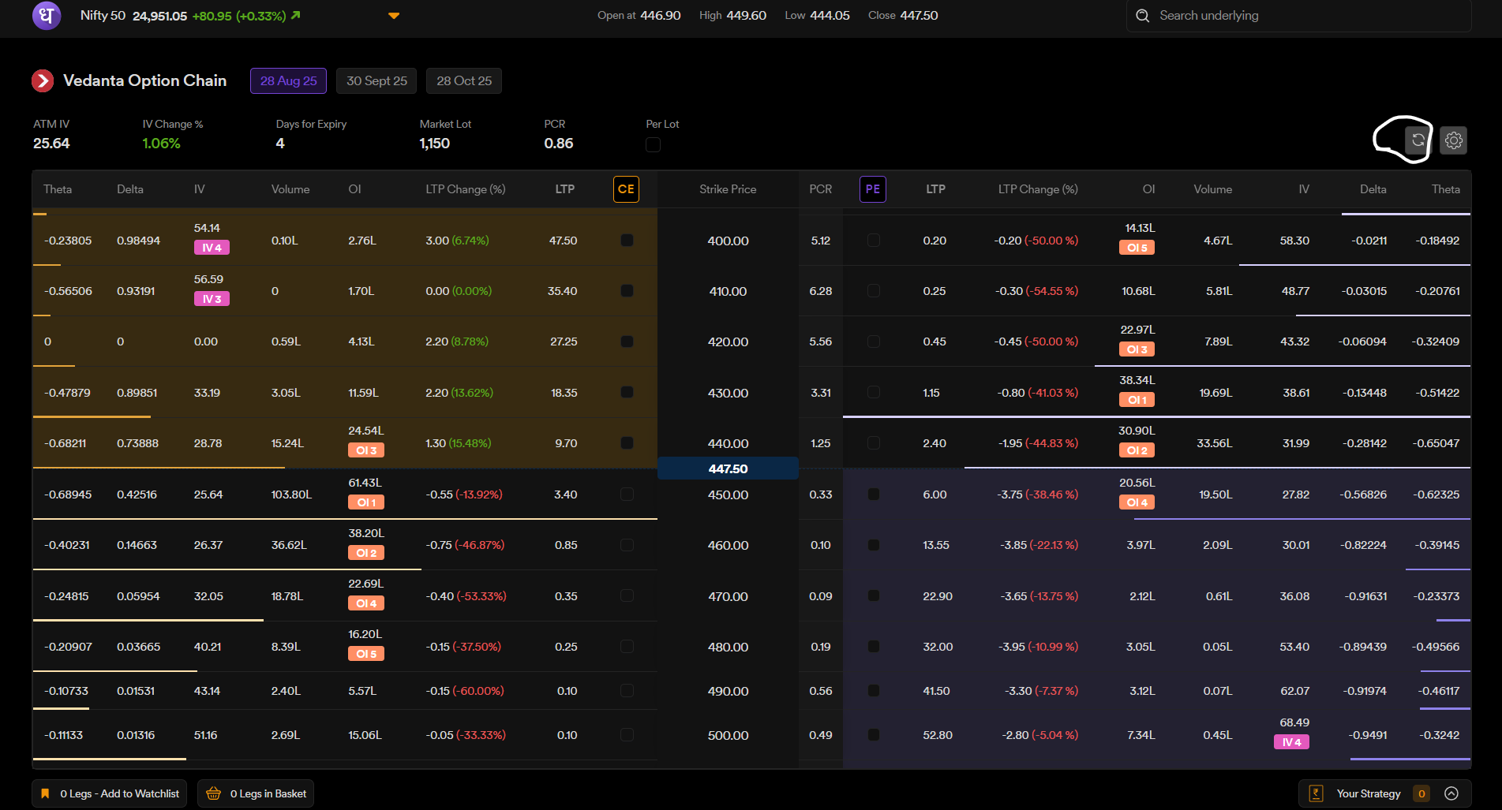Image resolution: width=1502 pixels, height=810 pixels.
Task: Click the search magnifier icon
Action: click(x=1142, y=16)
